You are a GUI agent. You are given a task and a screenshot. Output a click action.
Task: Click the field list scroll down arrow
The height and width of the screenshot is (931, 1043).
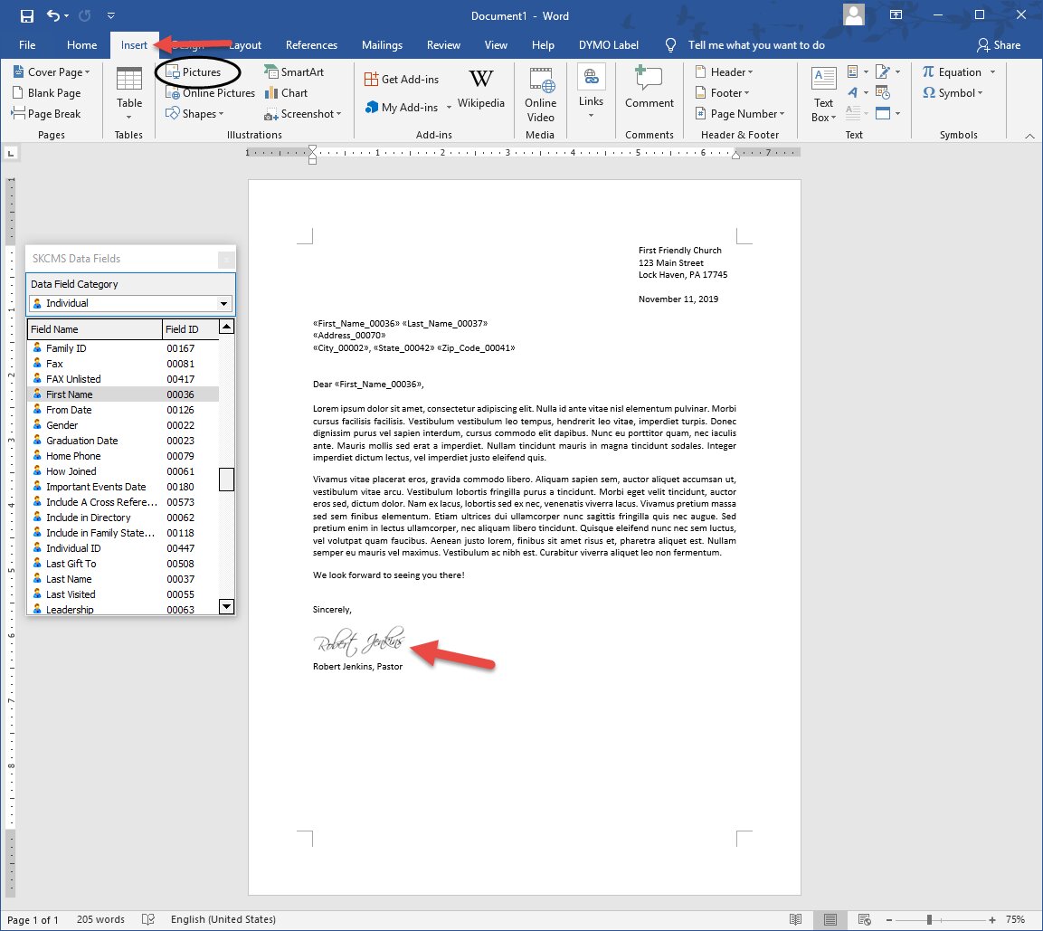tap(227, 607)
